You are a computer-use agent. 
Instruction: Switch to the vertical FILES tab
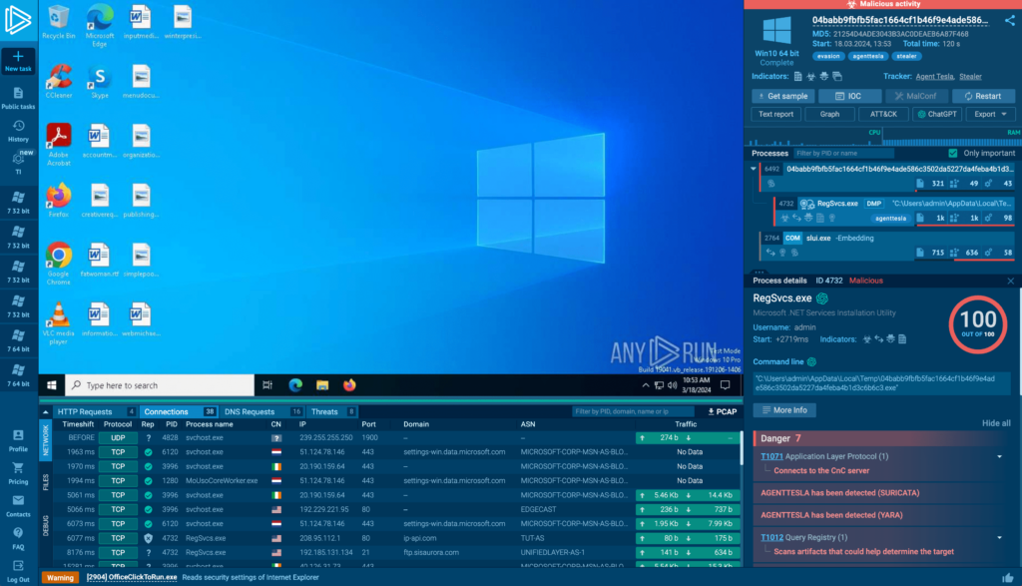pos(45,482)
